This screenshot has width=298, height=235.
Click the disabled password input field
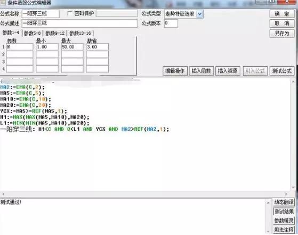click(x=117, y=13)
